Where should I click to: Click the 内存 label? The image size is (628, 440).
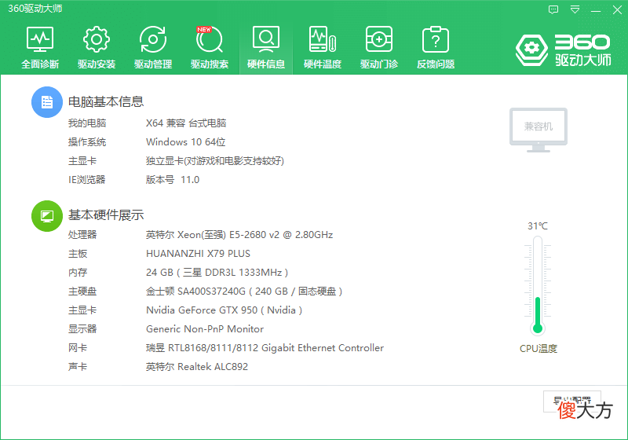(78, 273)
